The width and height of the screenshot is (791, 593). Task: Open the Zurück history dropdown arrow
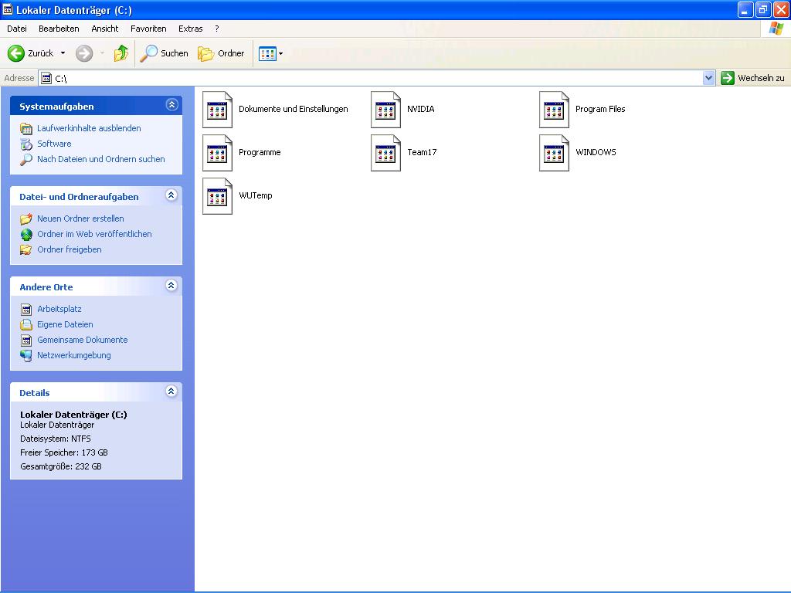coord(63,53)
